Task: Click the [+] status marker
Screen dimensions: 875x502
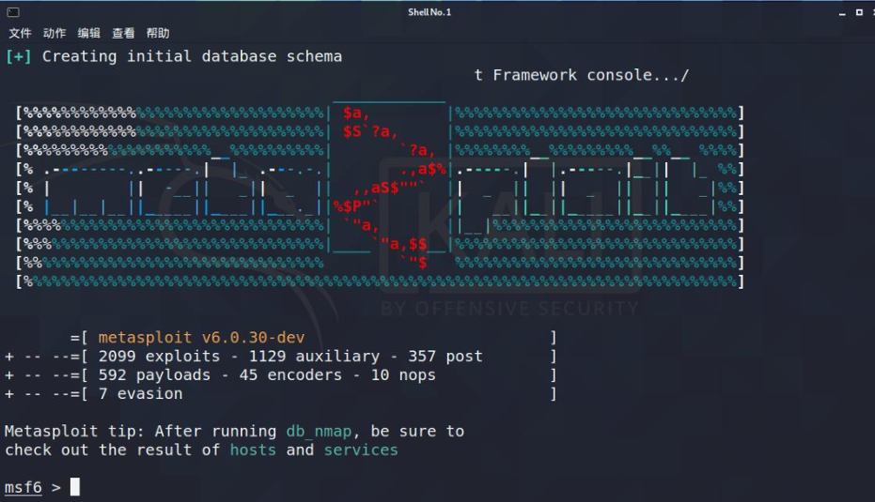Action: [19, 56]
